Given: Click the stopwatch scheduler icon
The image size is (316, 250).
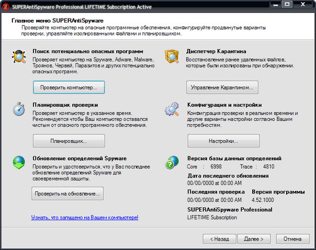Looking at the screenshot, I should (x=19, y=109).
